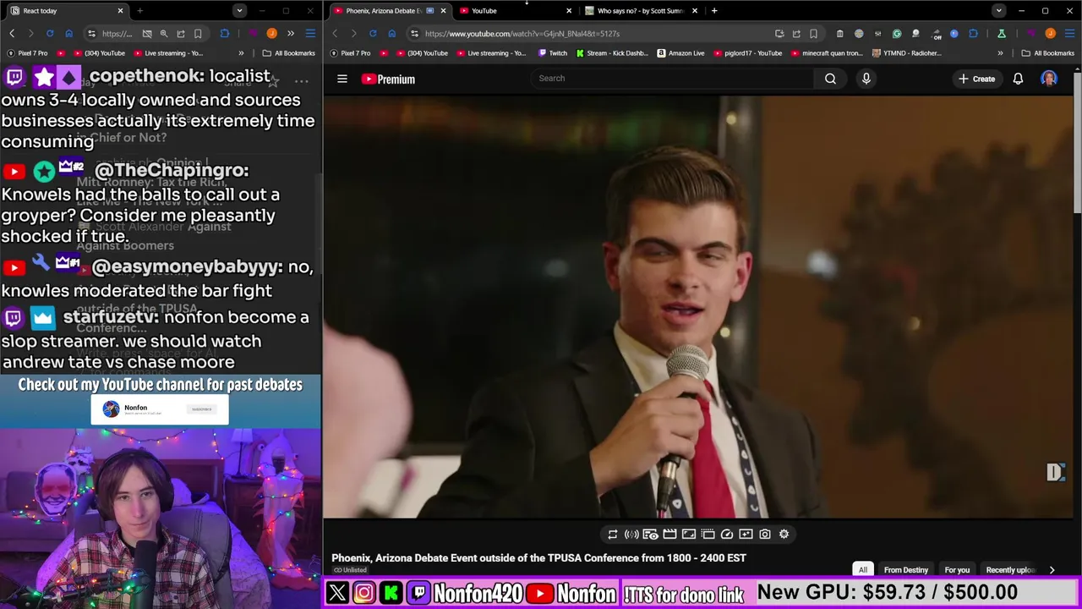Viewport: 1082px width, 609px height.
Task: Reload the React today page in left browser
Action: pyautogui.click(x=50, y=34)
